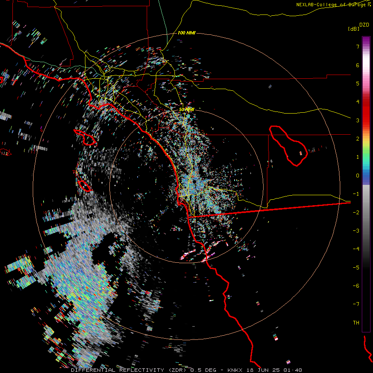Image resolution: width=373 pixels, height=373 pixels.
Task: Click the -4 value on color scale
Action: coord(356,249)
